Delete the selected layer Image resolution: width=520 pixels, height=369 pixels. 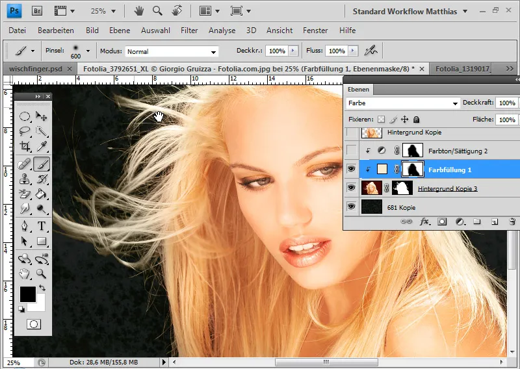512,222
